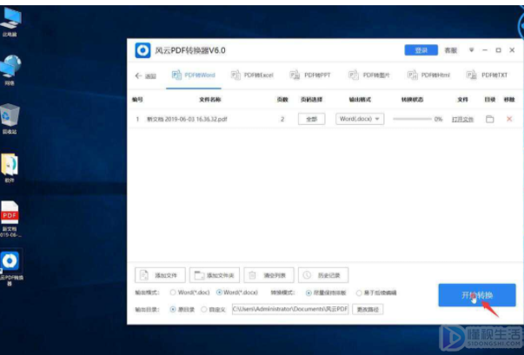Viewport: 524px width, 355px height.
Task: Switch to the PDF转Excel tab
Action: pyautogui.click(x=252, y=75)
